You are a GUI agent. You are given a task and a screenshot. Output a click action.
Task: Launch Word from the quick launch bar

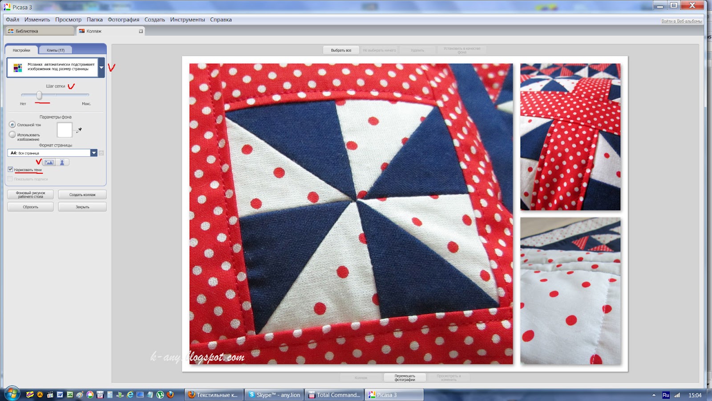60,395
